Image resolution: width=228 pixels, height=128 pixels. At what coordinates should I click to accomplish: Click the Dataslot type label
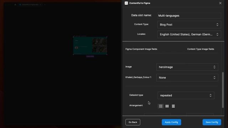click(x=136, y=95)
